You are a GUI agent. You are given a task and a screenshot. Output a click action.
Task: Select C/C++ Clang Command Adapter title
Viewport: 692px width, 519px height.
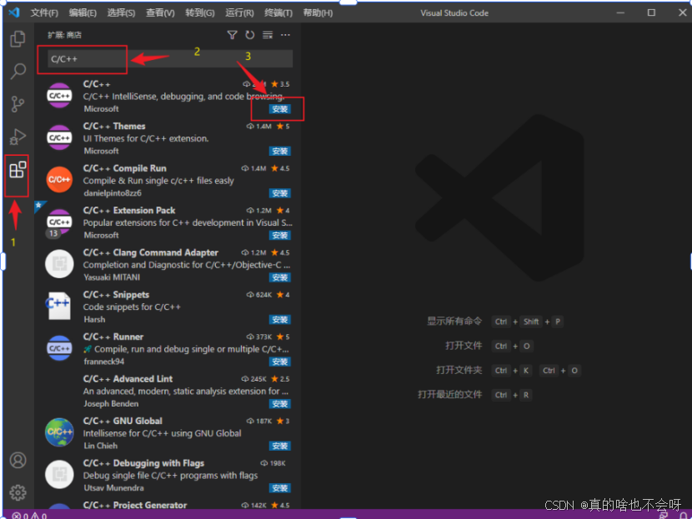151,252
